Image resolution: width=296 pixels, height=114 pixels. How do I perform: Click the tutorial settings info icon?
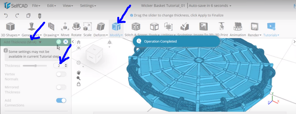pos(6,50)
